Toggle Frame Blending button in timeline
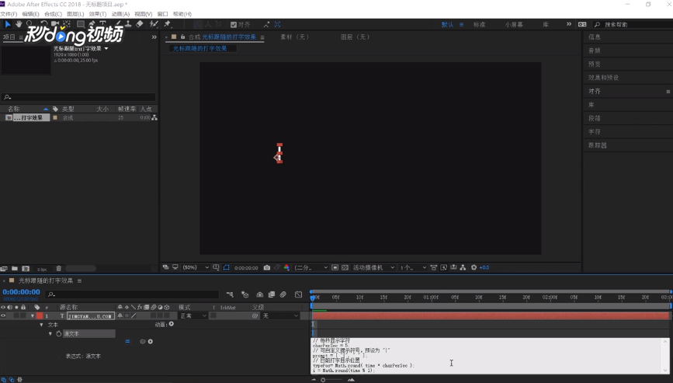This screenshot has height=383, width=673. click(x=271, y=294)
